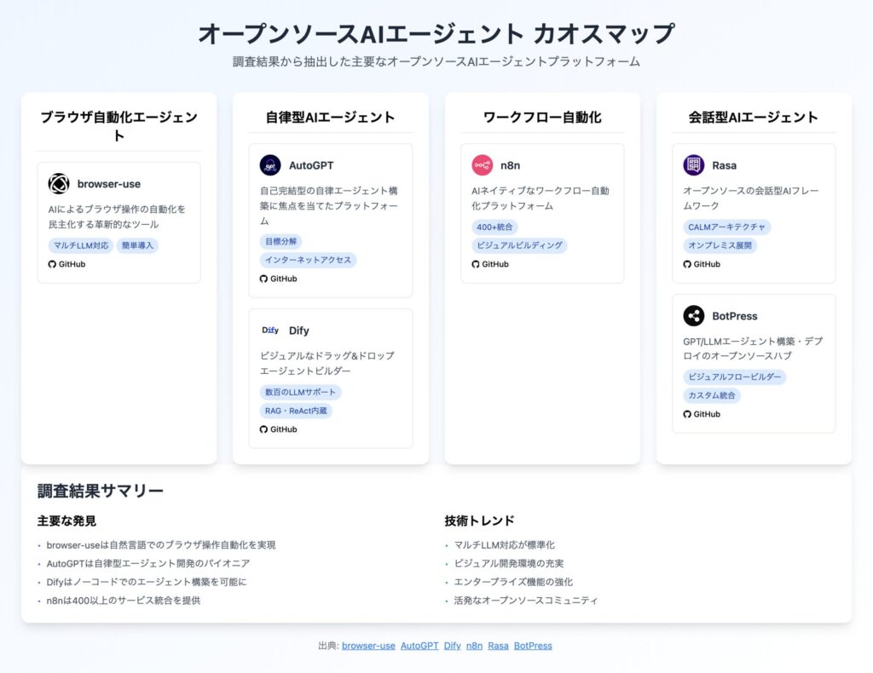Open GitHub link in Rasa card
The height and width of the screenshot is (673, 873).
(702, 264)
